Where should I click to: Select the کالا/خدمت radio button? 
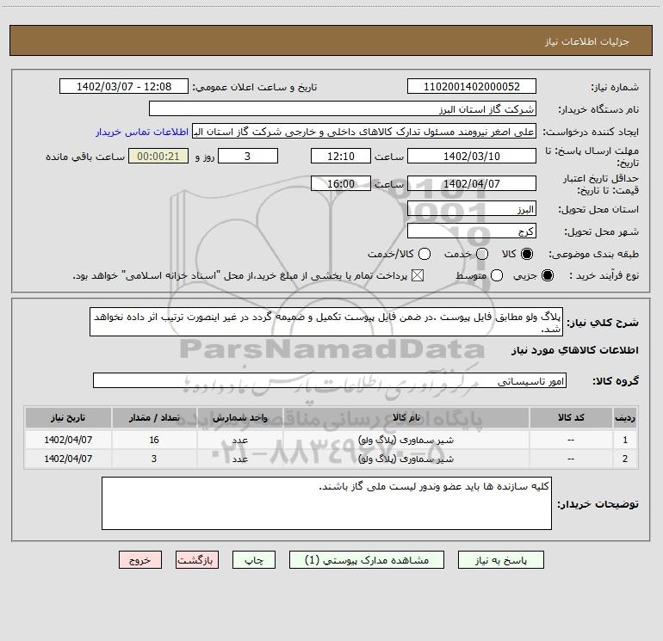click(424, 254)
